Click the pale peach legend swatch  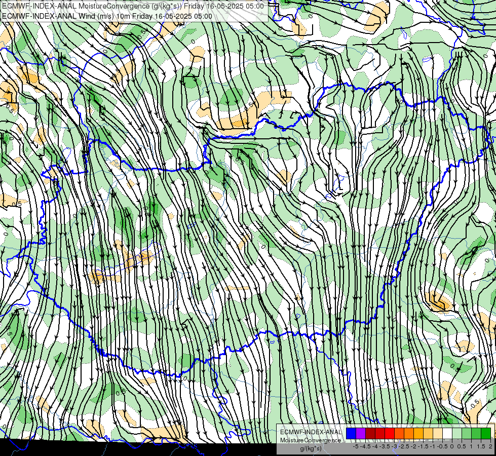click(438, 434)
